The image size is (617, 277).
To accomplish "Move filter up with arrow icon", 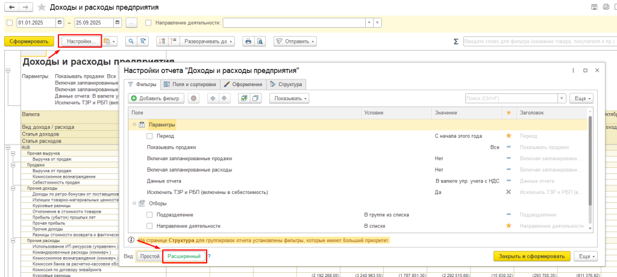I will click(x=213, y=98).
